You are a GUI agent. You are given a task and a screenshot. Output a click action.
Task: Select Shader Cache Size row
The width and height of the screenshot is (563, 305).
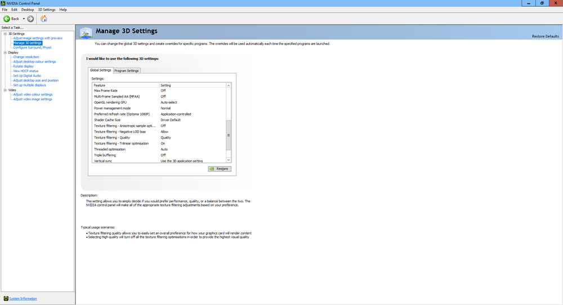[x=159, y=120]
